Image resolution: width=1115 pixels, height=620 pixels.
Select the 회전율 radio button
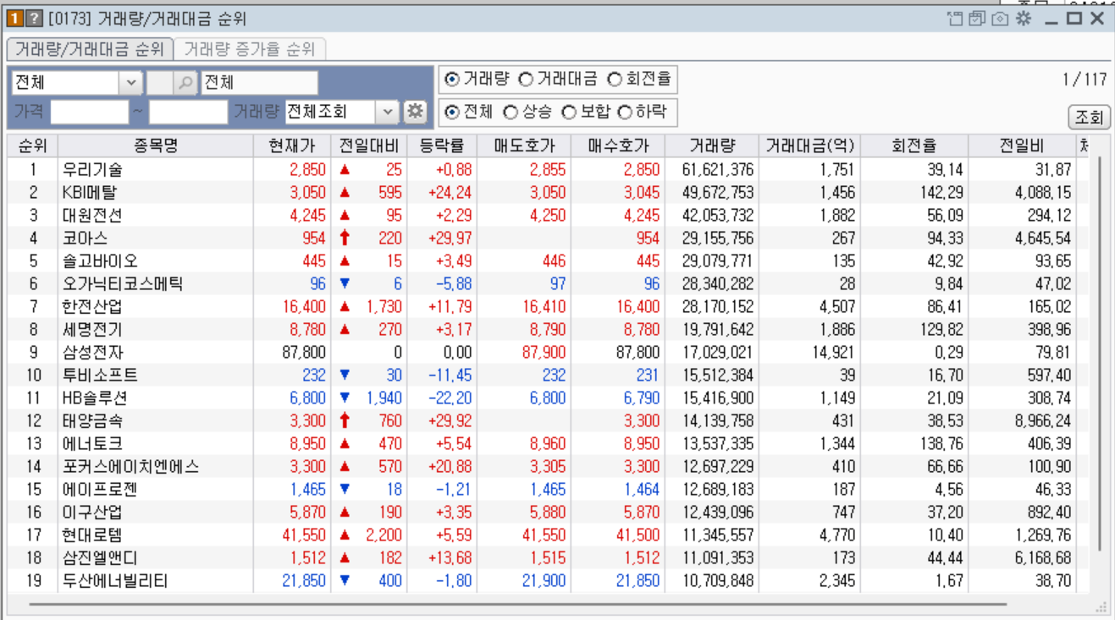615,80
